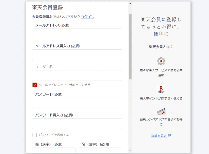Click the scrollbar up arrow

130,4
